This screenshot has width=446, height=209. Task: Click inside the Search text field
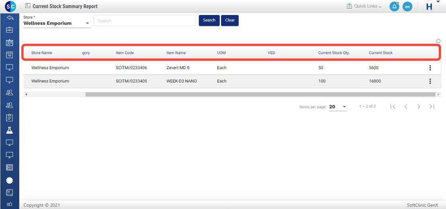(145, 21)
